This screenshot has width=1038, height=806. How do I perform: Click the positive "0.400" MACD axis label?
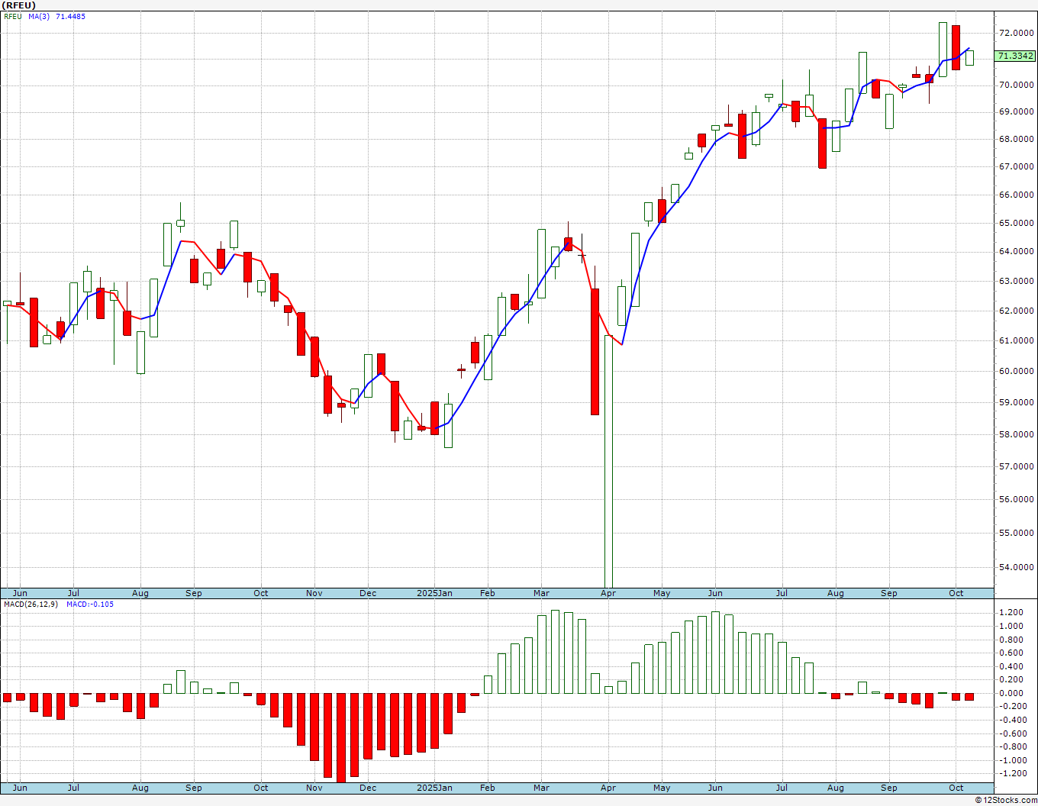[x=1012, y=666]
